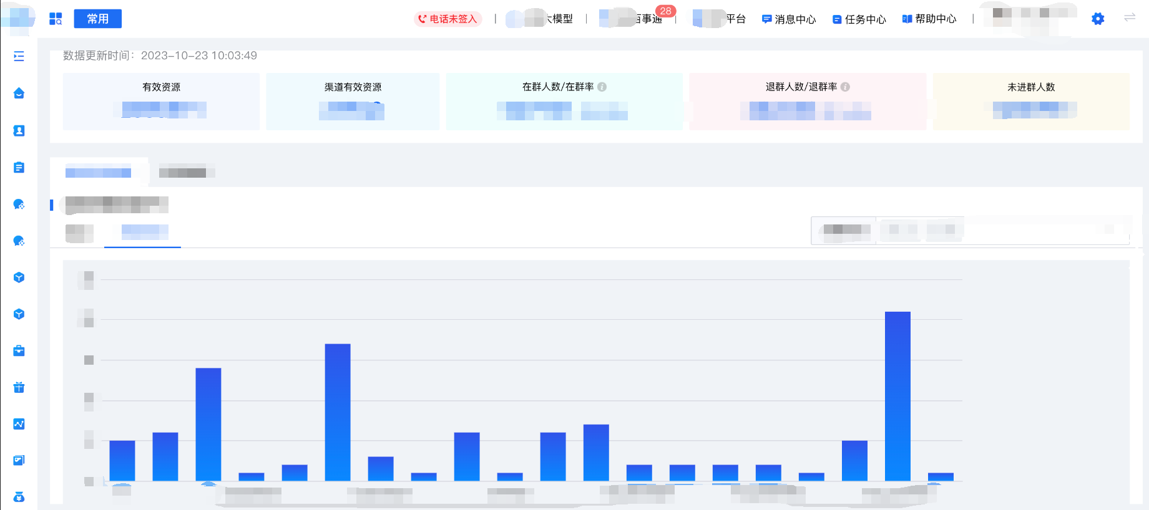Open 消息中心 message center
Image resolution: width=1149 pixels, height=510 pixels.
[x=789, y=19]
